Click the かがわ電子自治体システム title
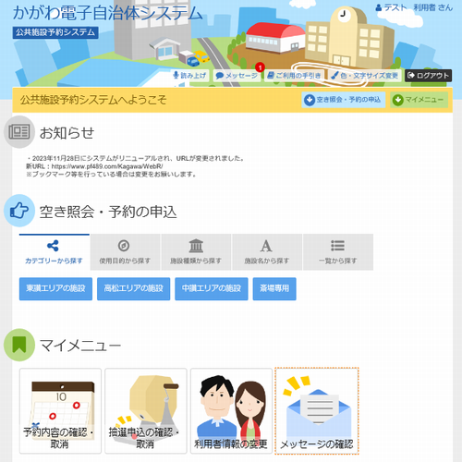This screenshot has width=462, height=462. coord(108,13)
